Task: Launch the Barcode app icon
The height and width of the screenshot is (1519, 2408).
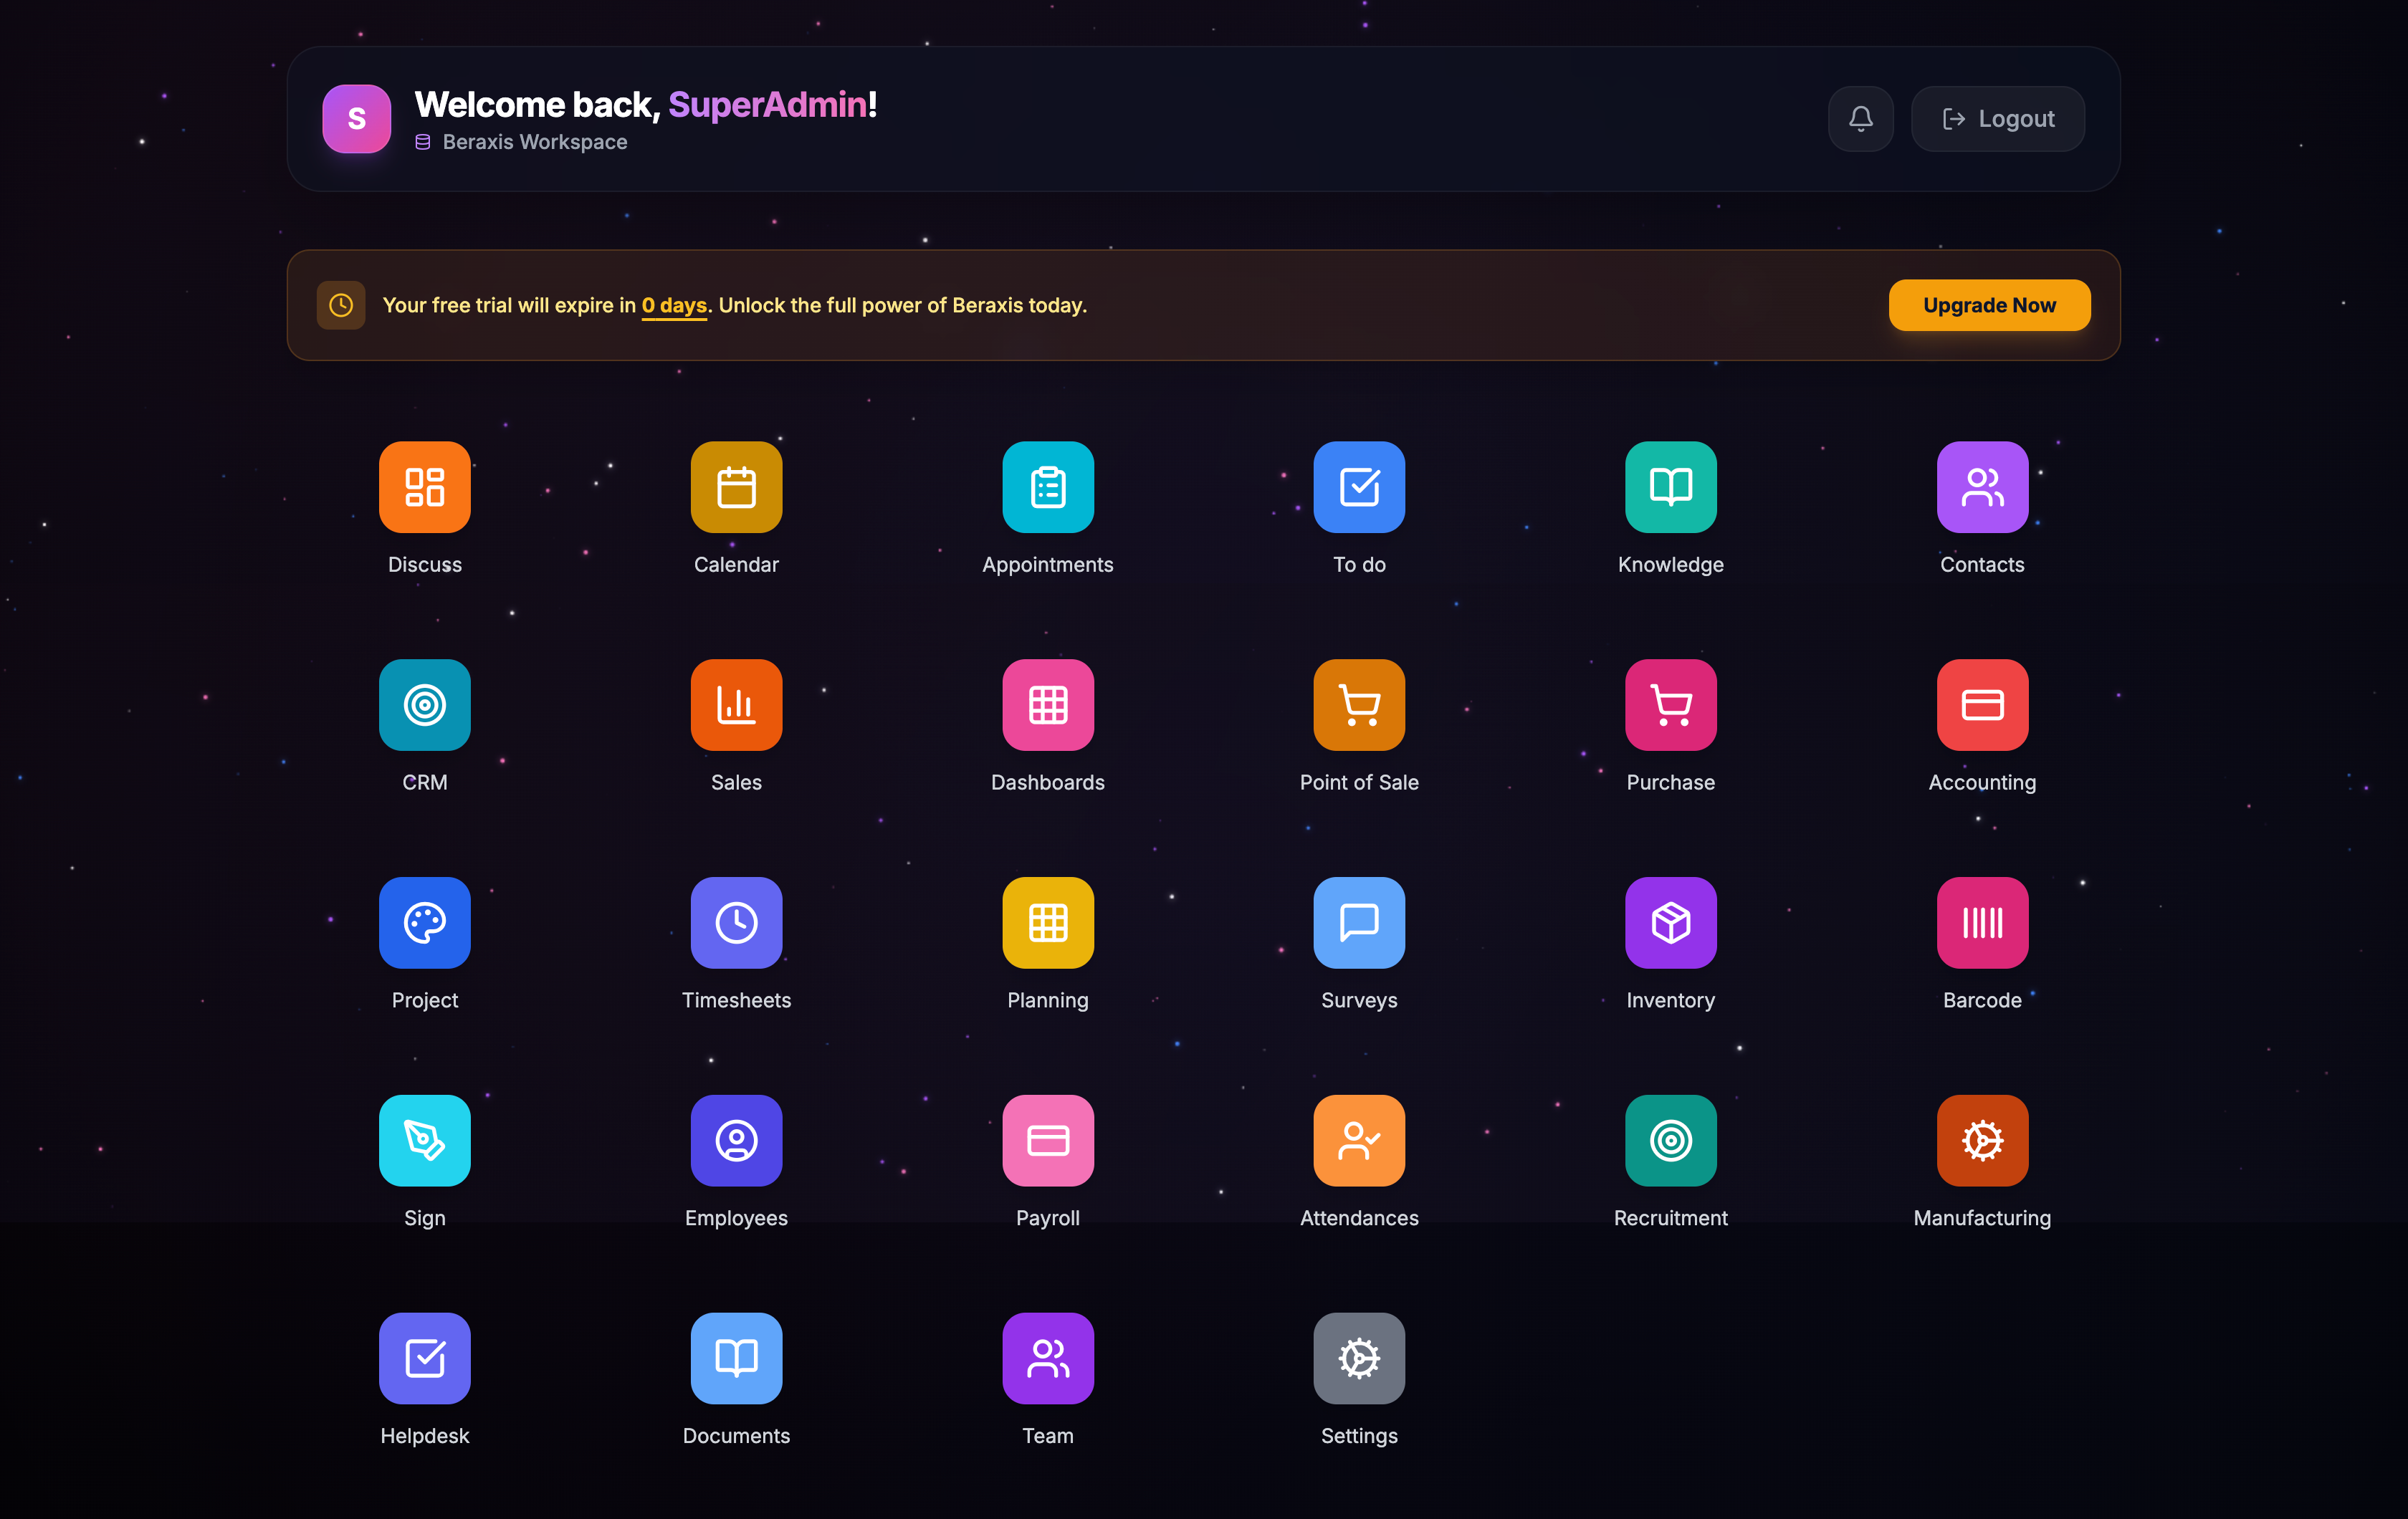Action: click(x=1982, y=923)
